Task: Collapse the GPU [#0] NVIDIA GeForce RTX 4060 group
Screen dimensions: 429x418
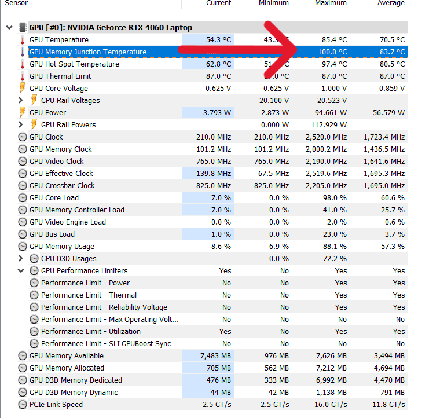Action: 9,27
